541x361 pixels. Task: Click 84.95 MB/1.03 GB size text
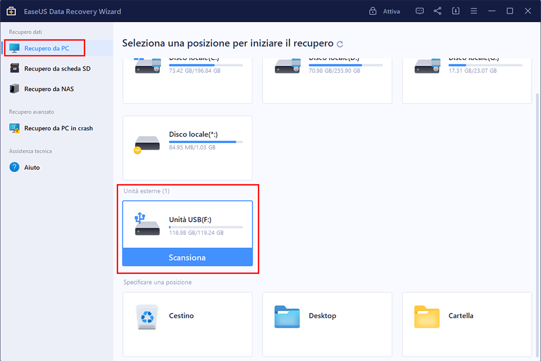point(192,147)
